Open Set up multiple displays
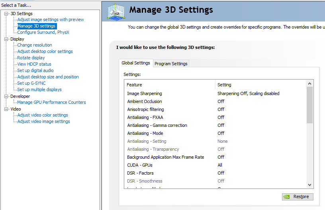 pyautogui.click(x=39, y=89)
